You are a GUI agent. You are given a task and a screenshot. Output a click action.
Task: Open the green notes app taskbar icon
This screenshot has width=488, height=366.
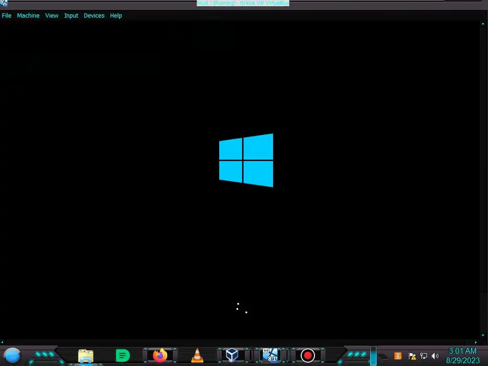click(x=122, y=356)
